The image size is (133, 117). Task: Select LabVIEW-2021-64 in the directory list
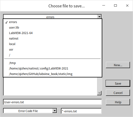tap(53, 33)
